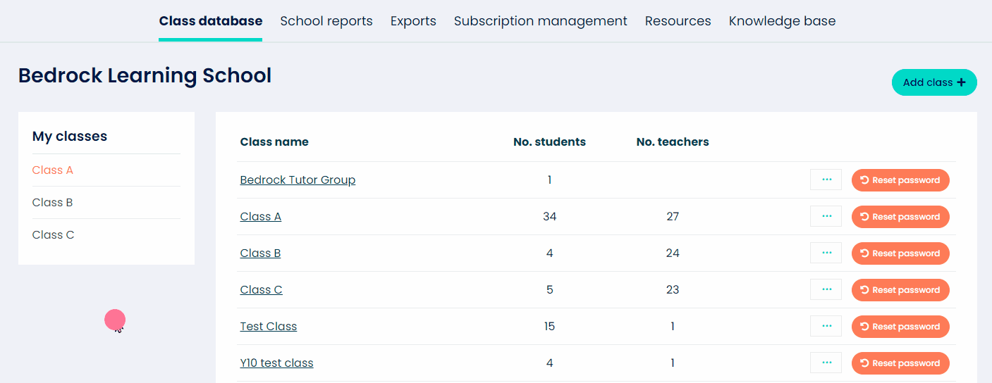Select Class A in My classes sidebar
992x383 pixels.
tap(53, 170)
